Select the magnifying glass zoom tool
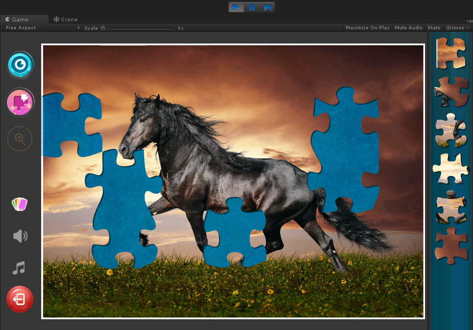The width and height of the screenshot is (473, 330). click(x=20, y=138)
